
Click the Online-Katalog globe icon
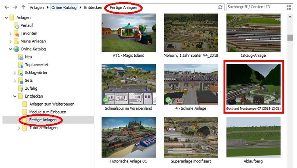pyautogui.click(x=17, y=49)
